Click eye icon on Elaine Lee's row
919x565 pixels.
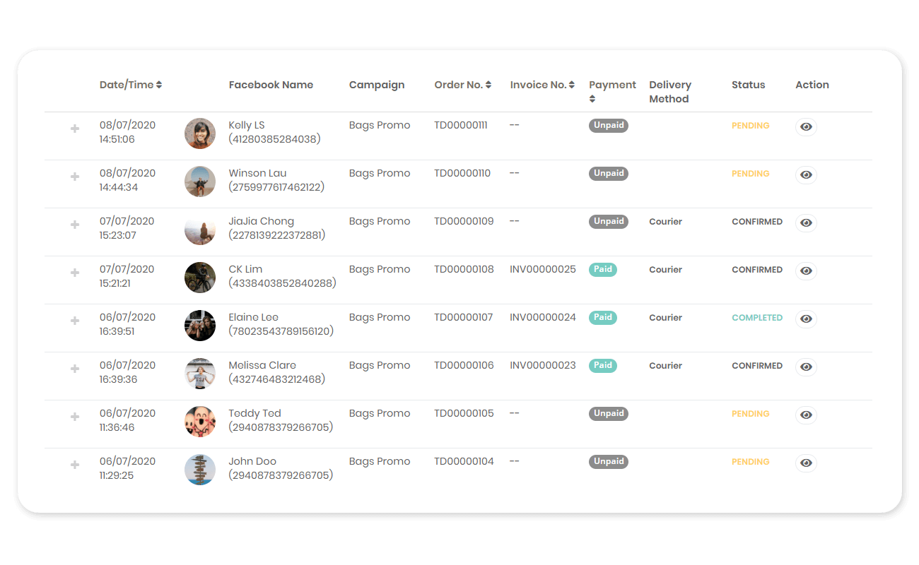tap(806, 319)
